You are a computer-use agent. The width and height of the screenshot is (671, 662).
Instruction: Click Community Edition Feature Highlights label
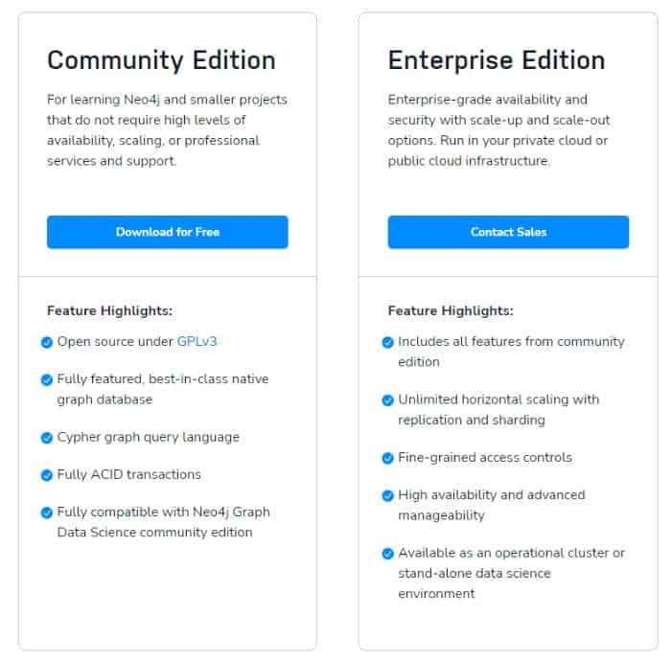(109, 310)
